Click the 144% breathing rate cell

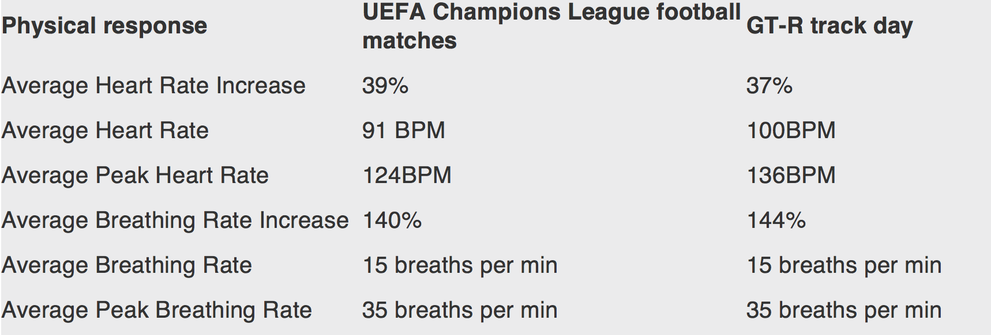776,220
